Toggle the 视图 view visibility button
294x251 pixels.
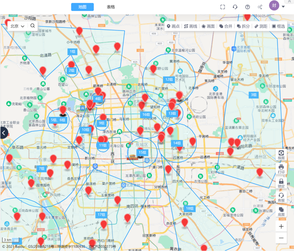point(281,155)
